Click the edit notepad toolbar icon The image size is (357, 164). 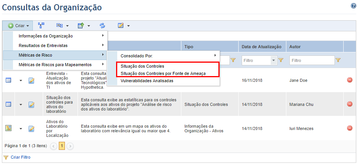pyautogui.click(x=121, y=26)
